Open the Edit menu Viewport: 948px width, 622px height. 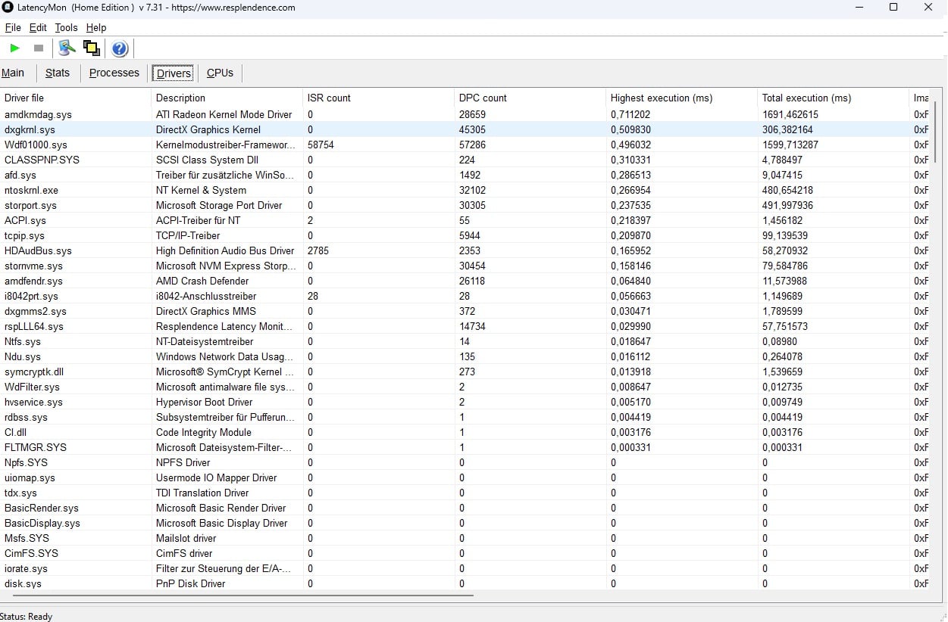click(x=38, y=27)
